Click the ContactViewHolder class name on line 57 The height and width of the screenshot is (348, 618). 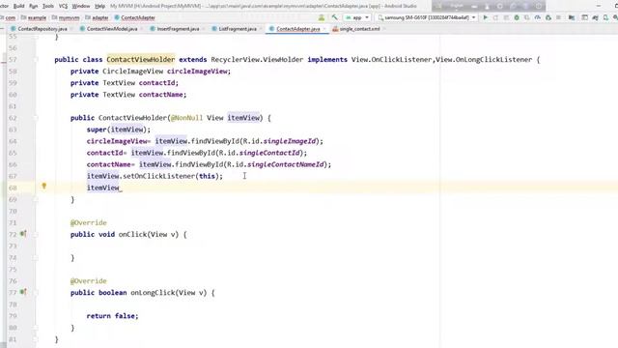coord(140,60)
